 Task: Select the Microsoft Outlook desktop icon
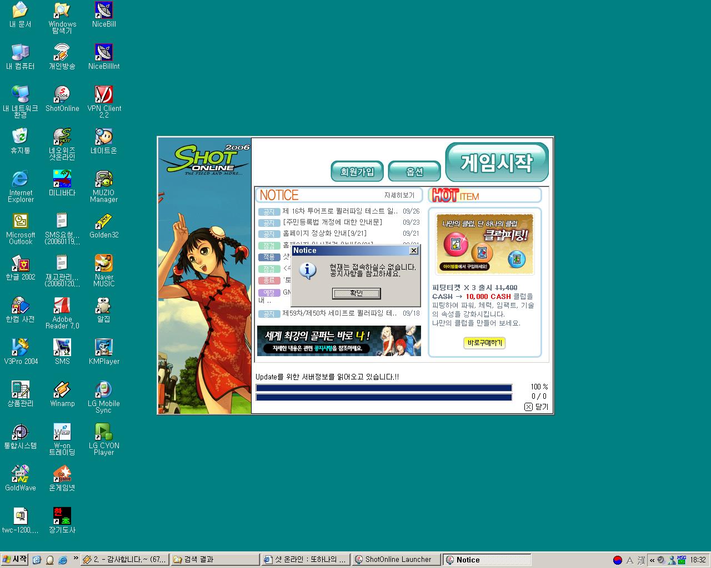coord(21,229)
